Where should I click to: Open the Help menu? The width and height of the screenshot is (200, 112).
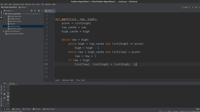[x=54, y=4]
